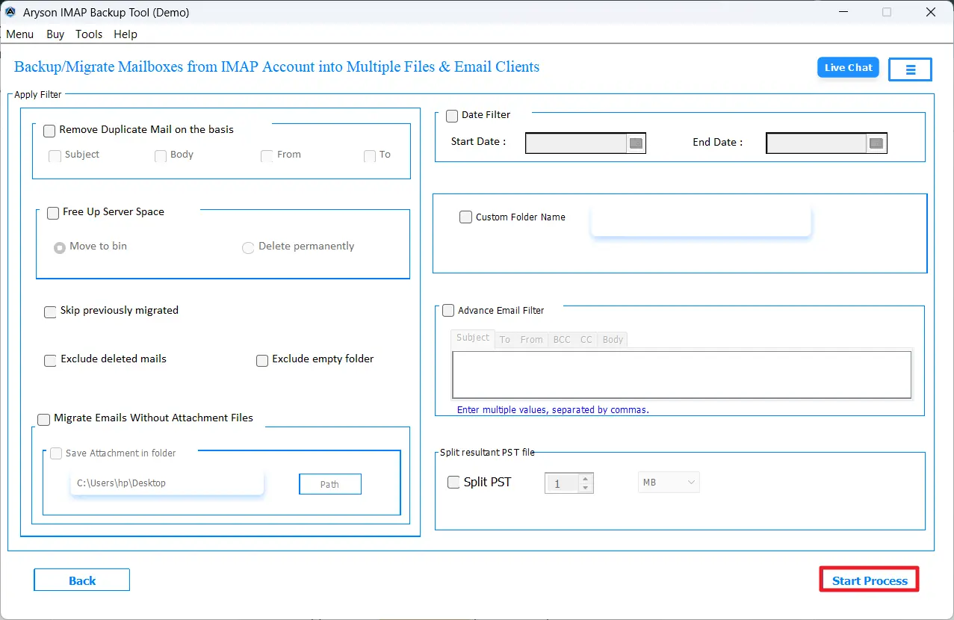Image resolution: width=954 pixels, height=620 pixels.
Task: Open the End Date calendar picker icon
Action: pos(876,143)
